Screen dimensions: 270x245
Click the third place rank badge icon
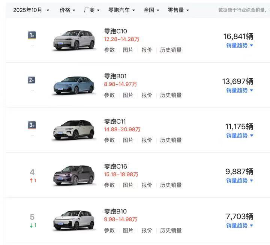click(x=32, y=125)
